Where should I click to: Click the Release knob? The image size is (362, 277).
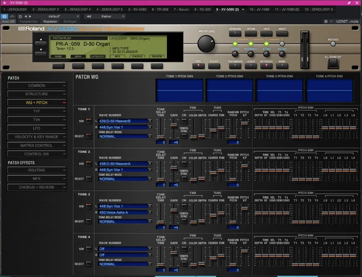[282, 54]
